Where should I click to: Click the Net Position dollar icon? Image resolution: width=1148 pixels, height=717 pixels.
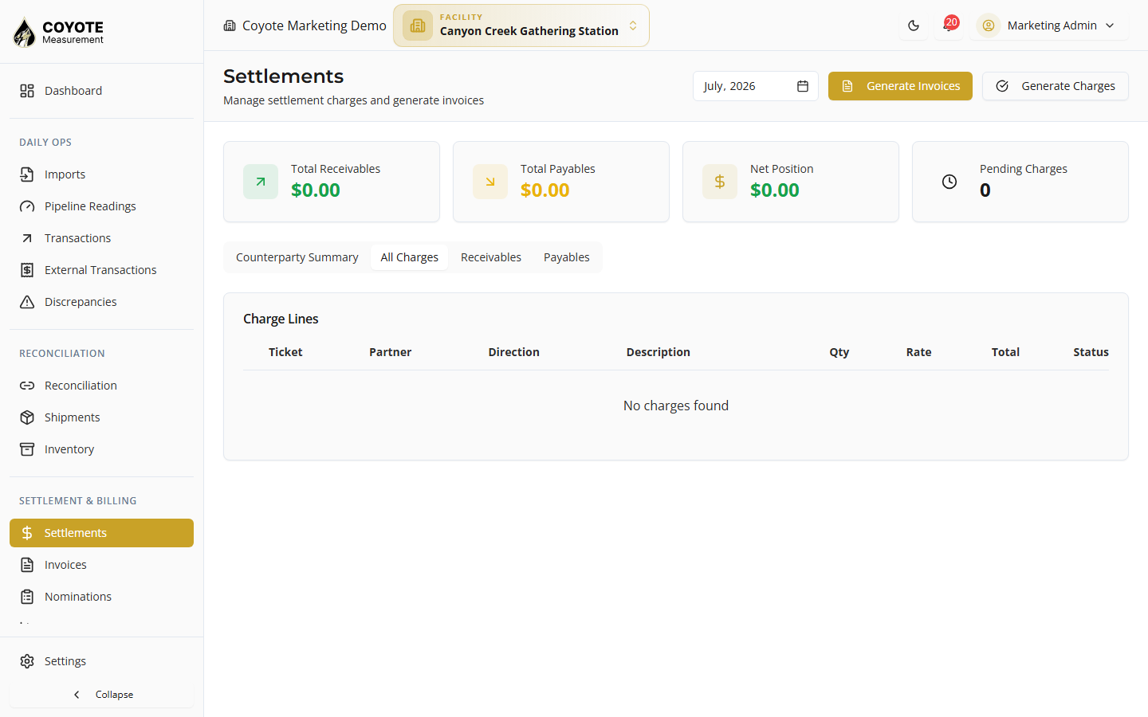pyautogui.click(x=720, y=182)
